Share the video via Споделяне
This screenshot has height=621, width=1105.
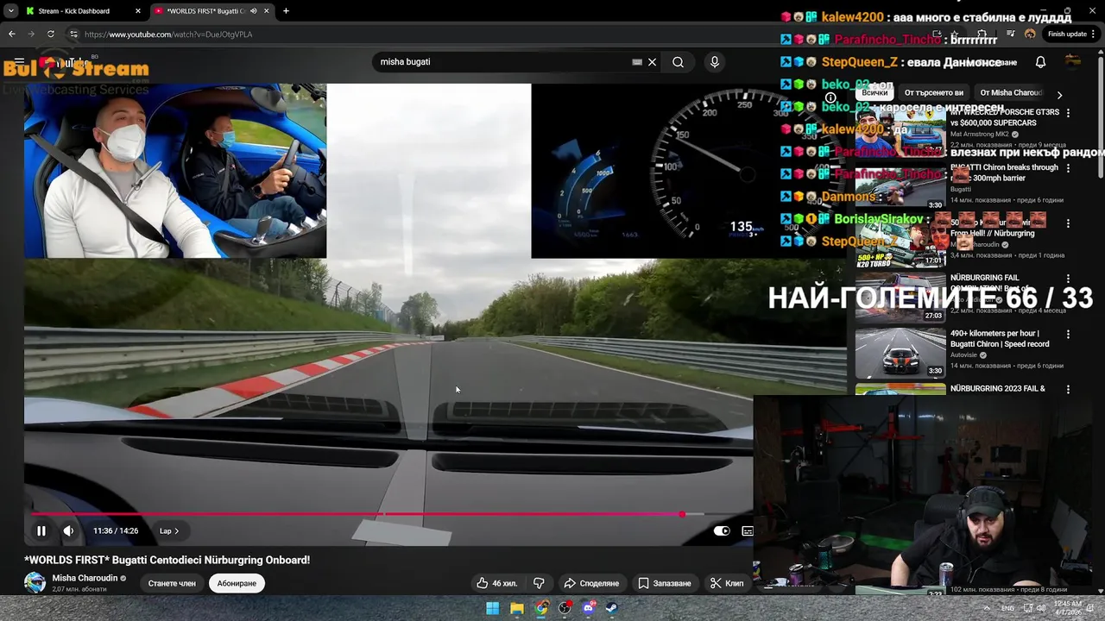pos(591,584)
